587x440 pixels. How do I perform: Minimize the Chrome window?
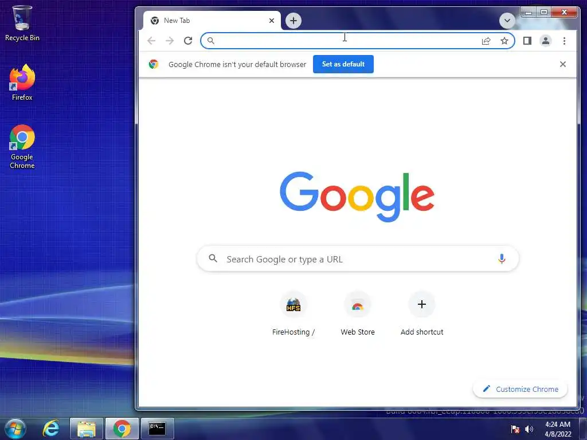point(528,13)
